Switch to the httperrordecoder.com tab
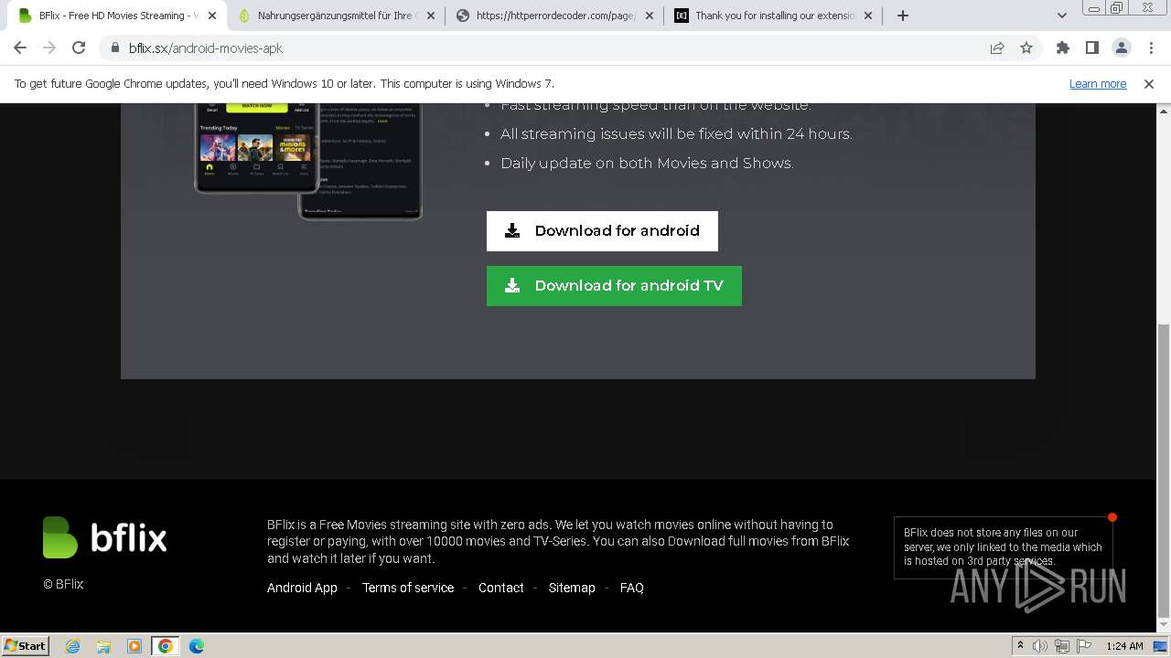Viewport: 1171px width, 658px height. 554,16
